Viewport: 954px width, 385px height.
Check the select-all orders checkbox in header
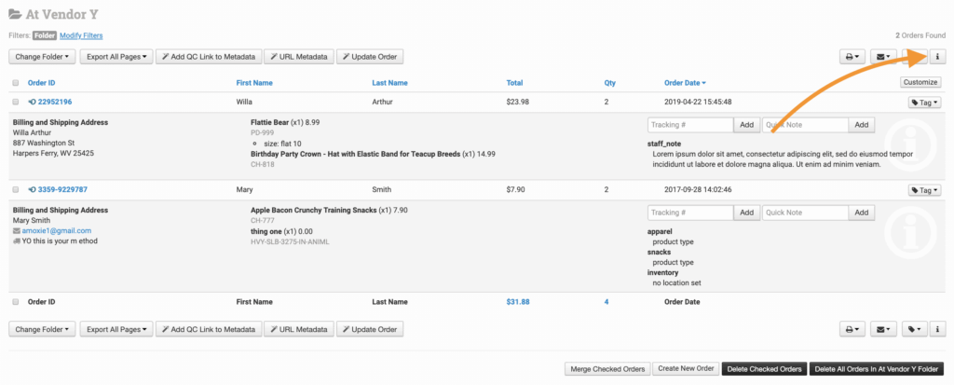click(x=15, y=83)
